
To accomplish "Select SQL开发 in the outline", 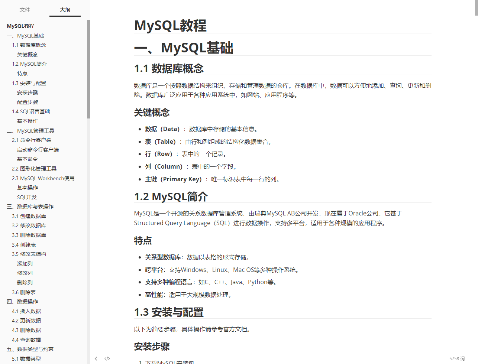I will click(27, 197).
